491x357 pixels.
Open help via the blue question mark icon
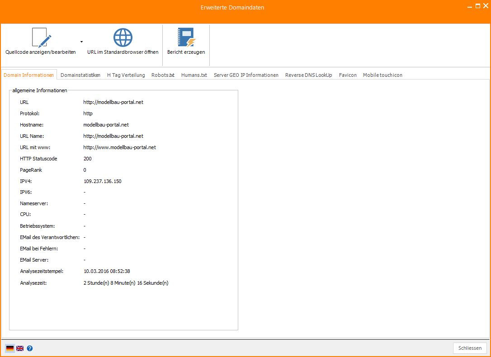[x=30, y=348]
